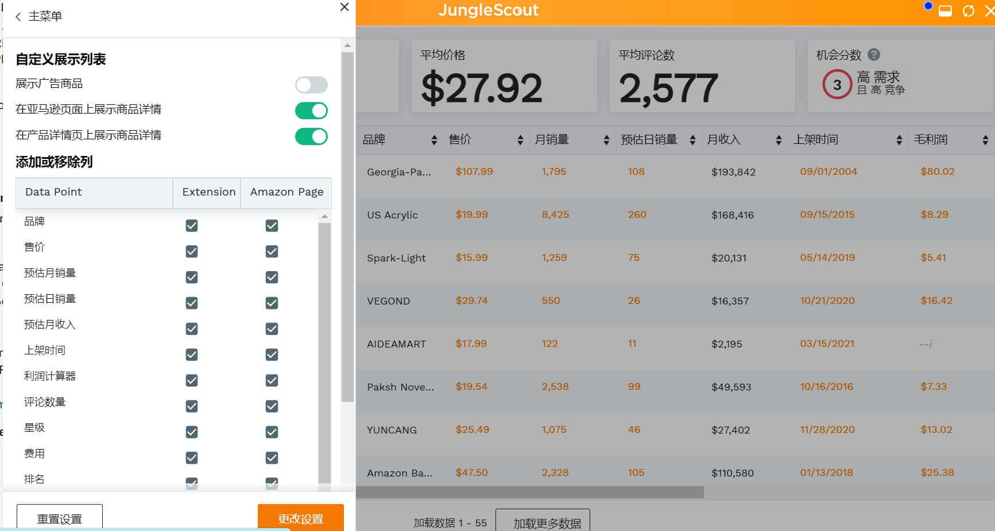Click the JungleScout refresh icon
Viewport: 995px width, 531px height.
click(x=969, y=11)
